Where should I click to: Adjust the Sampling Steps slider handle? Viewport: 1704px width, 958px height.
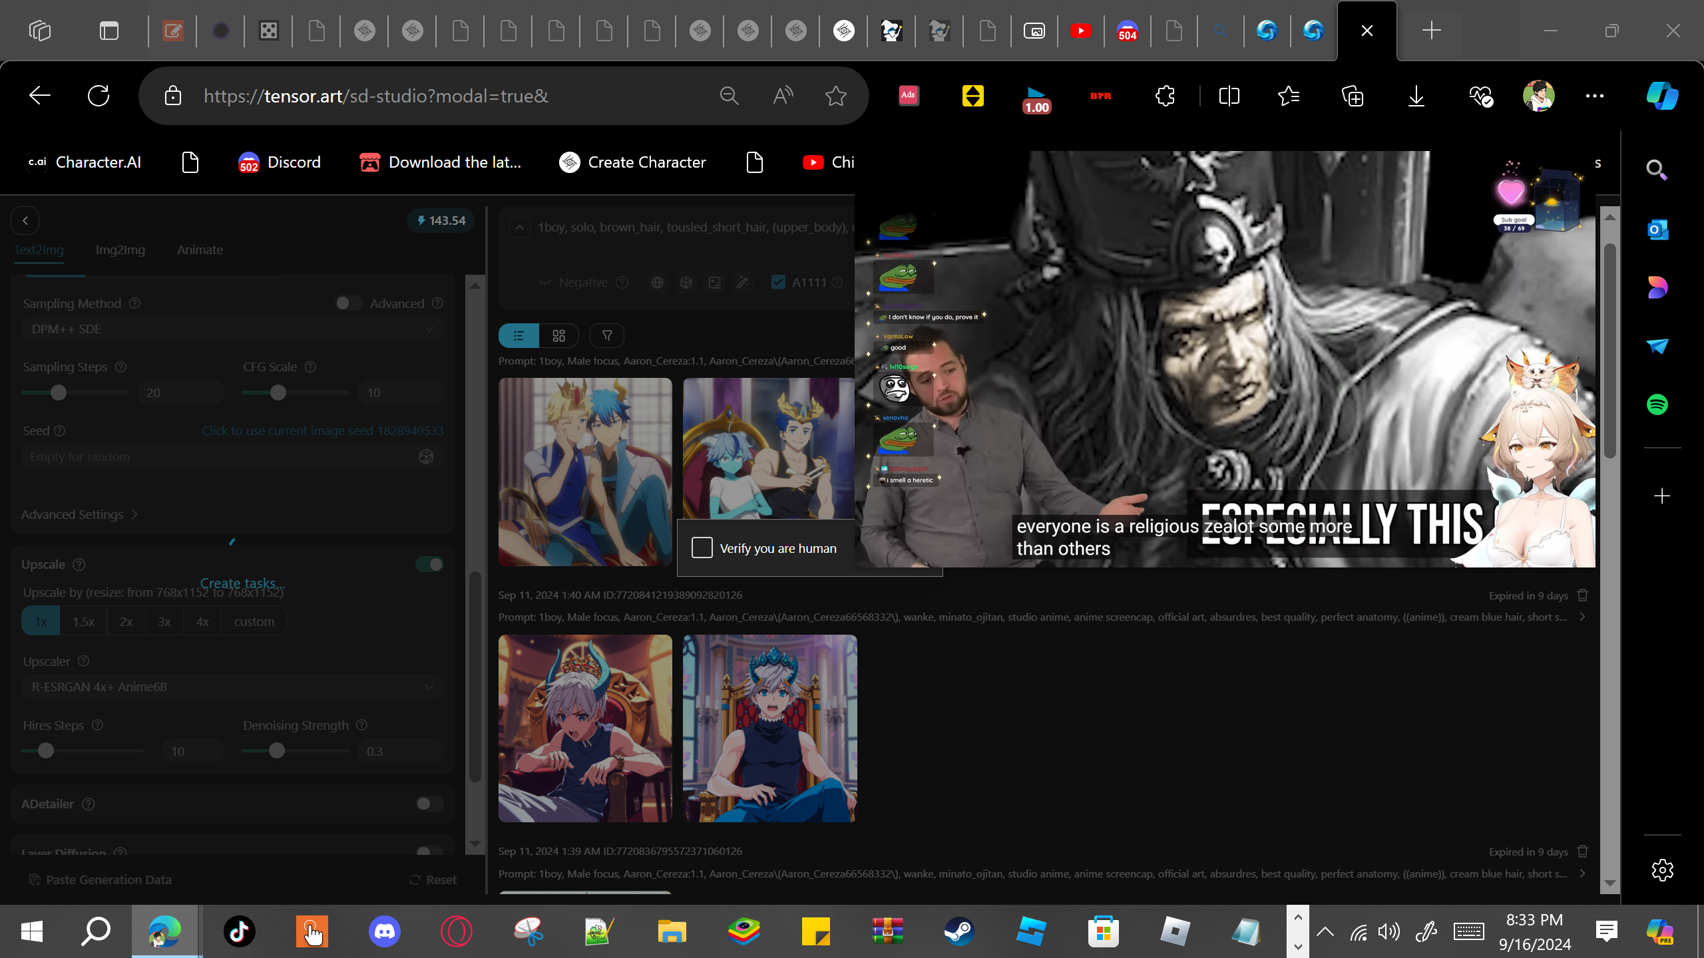pos(59,393)
